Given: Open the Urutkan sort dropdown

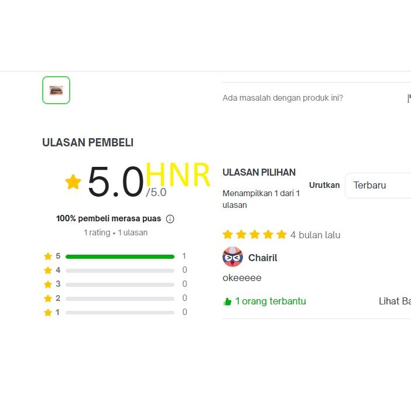Looking at the screenshot, I should (x=378, y=186).
